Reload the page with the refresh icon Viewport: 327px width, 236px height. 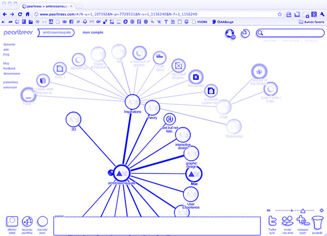(20, 14)
